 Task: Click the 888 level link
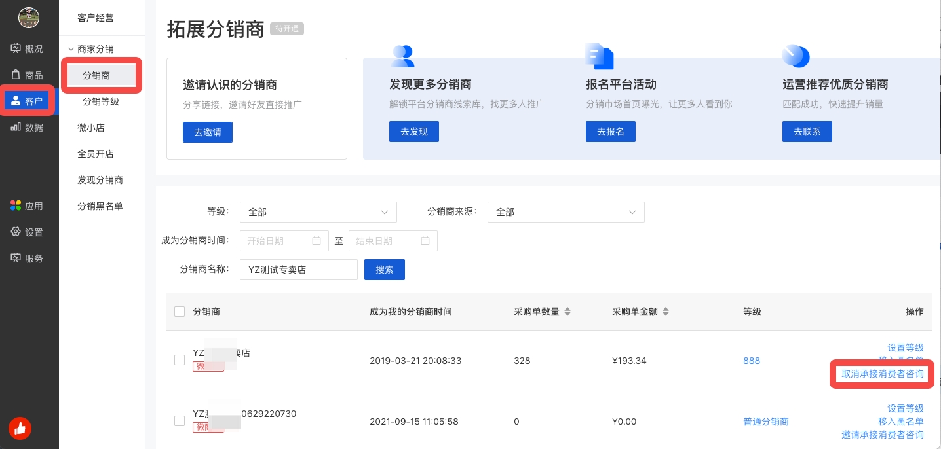point(751,361)
